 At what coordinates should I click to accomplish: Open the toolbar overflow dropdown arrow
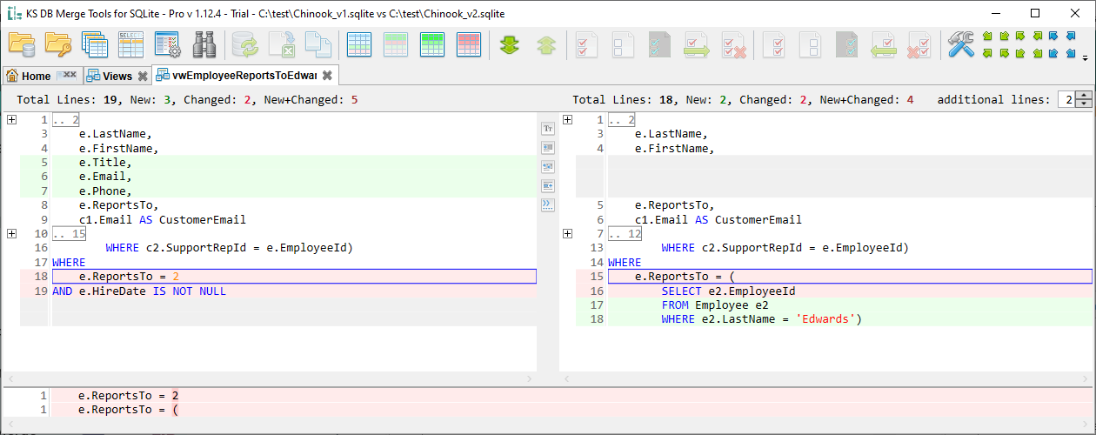pos(1085,59)
